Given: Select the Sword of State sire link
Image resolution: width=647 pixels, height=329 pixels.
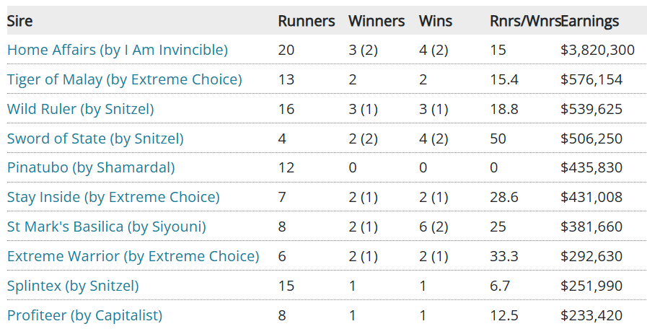Looking at the screenshot, I should (95, 139).
